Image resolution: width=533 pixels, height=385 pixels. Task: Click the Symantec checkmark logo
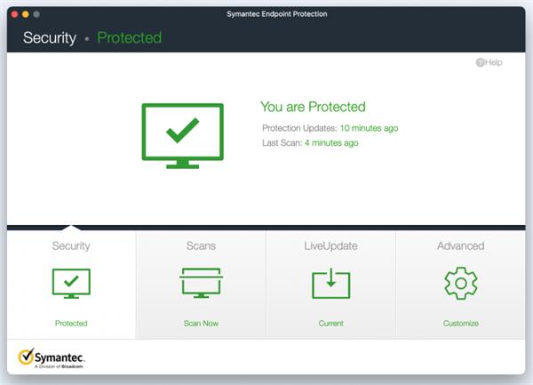pyautogui.click(x=26, y=356)
